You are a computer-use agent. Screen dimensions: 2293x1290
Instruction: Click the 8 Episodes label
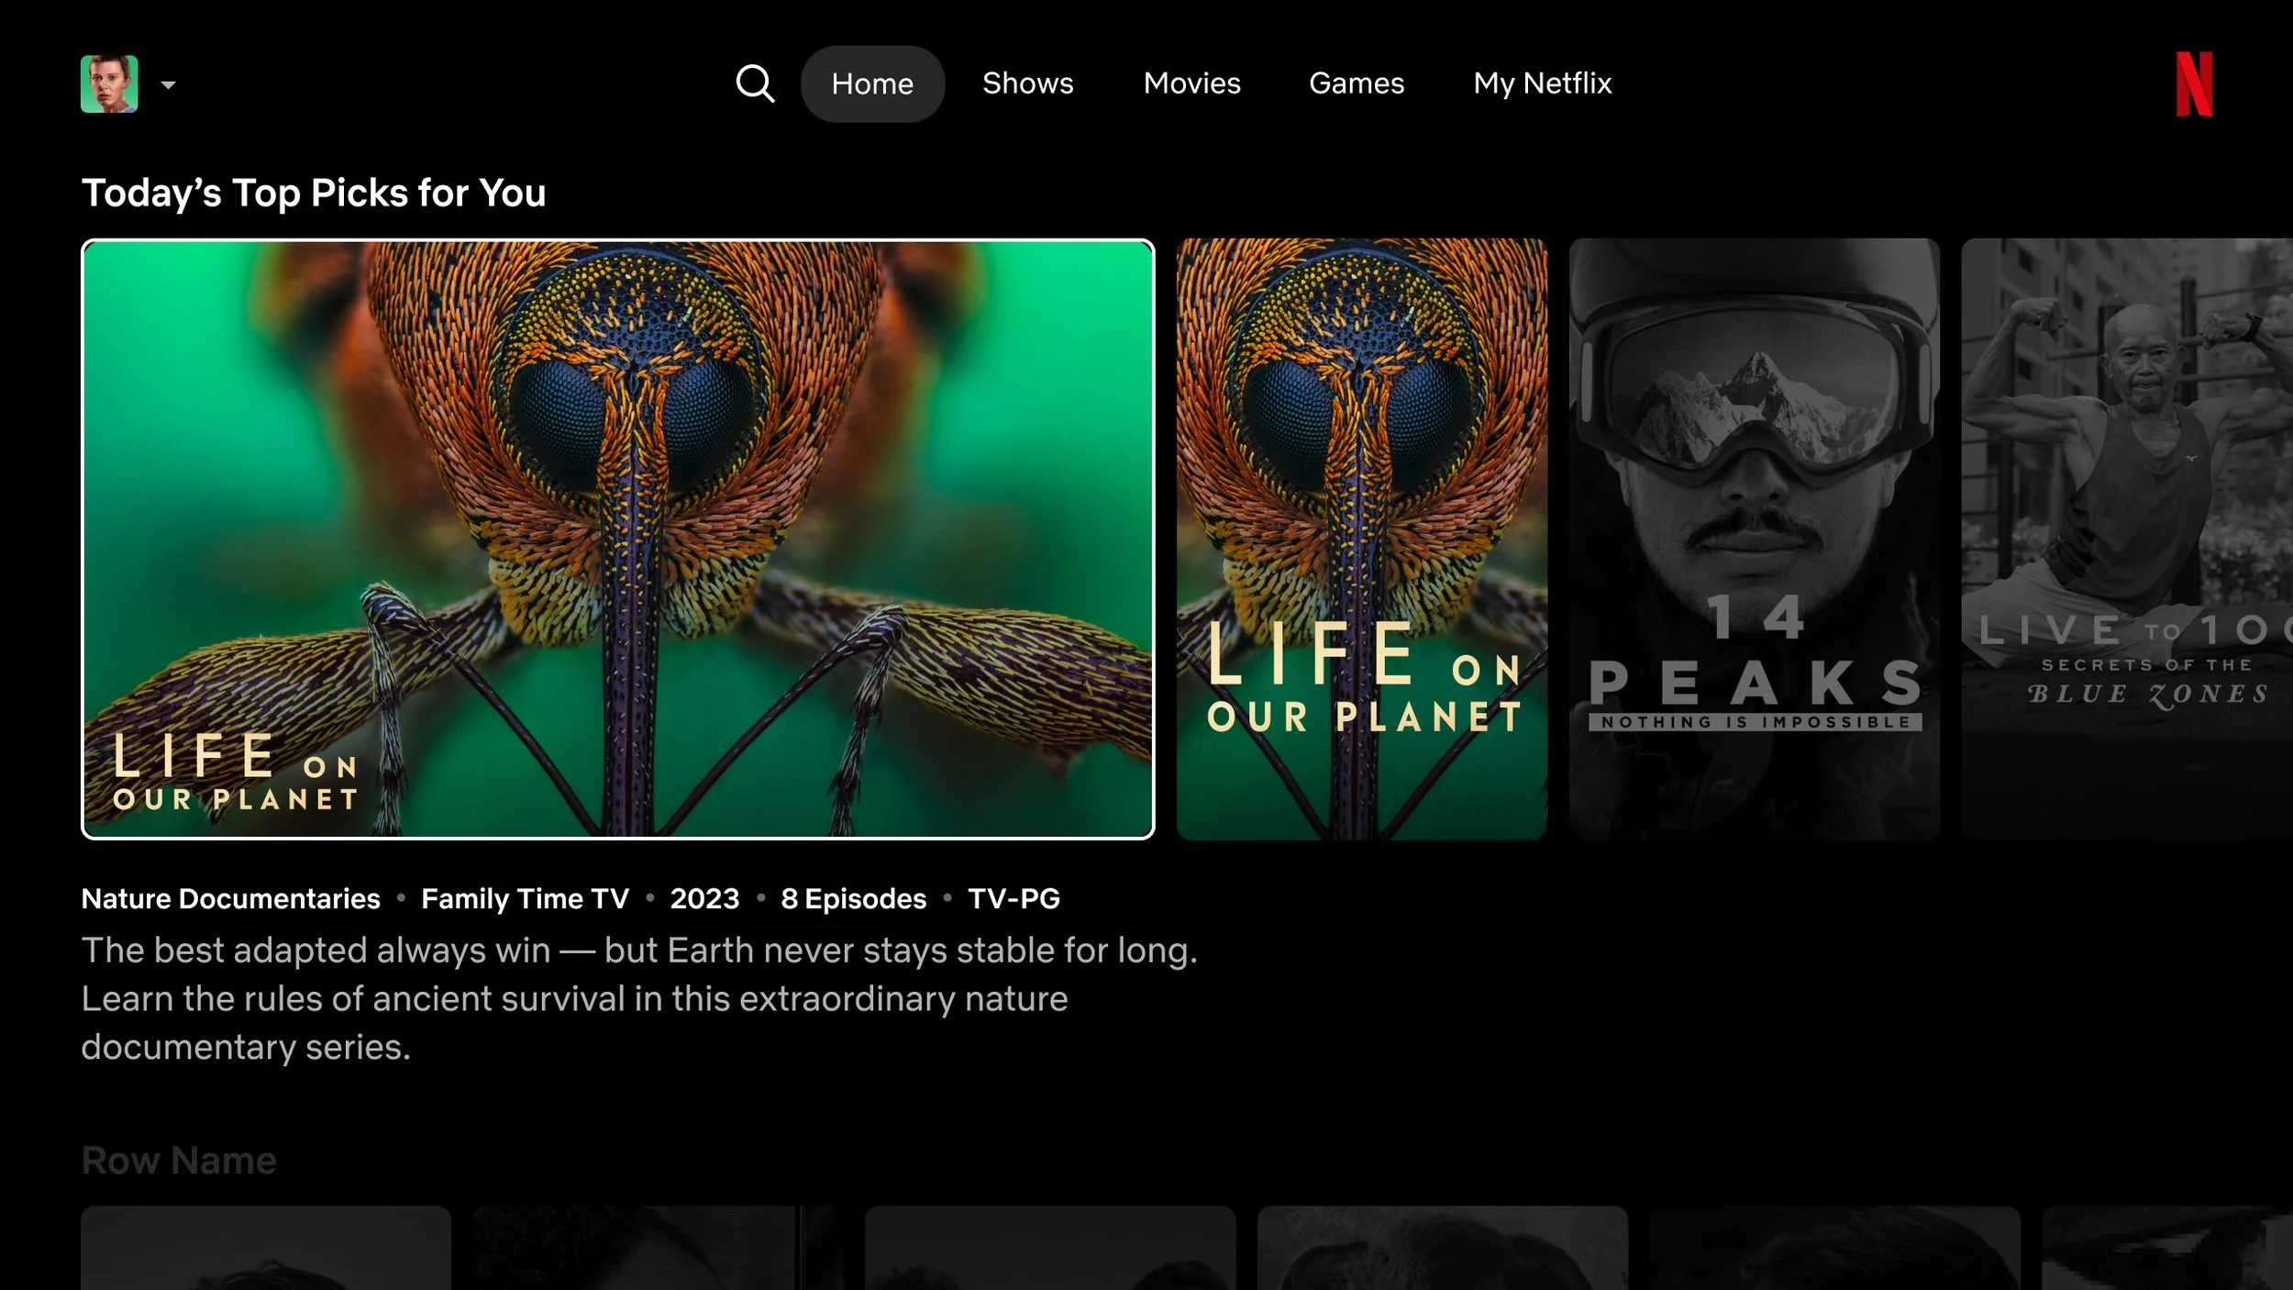pyautogui.click(x=853, y=898)
